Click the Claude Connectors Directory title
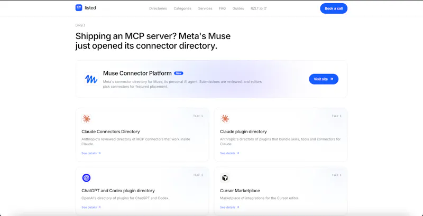The height and width of the screenshot is (216, 423). coord(111,132)
